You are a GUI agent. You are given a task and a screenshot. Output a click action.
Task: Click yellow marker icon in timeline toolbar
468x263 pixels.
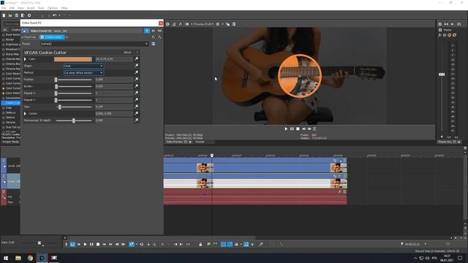[x=208, y=244]
